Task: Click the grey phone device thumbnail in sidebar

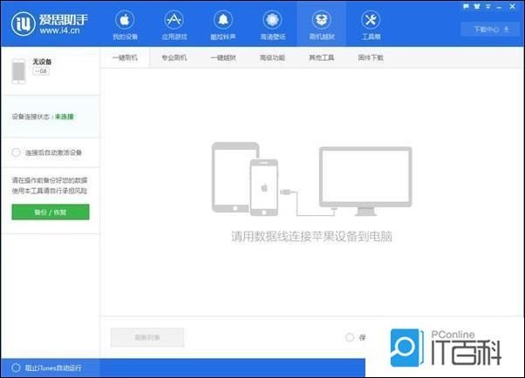Action: (x=19, y=71)
